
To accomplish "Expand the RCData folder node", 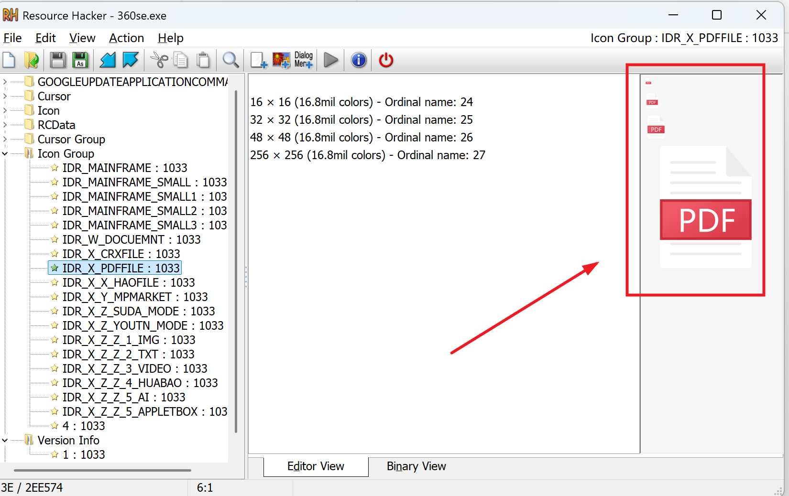I will 5,125.
